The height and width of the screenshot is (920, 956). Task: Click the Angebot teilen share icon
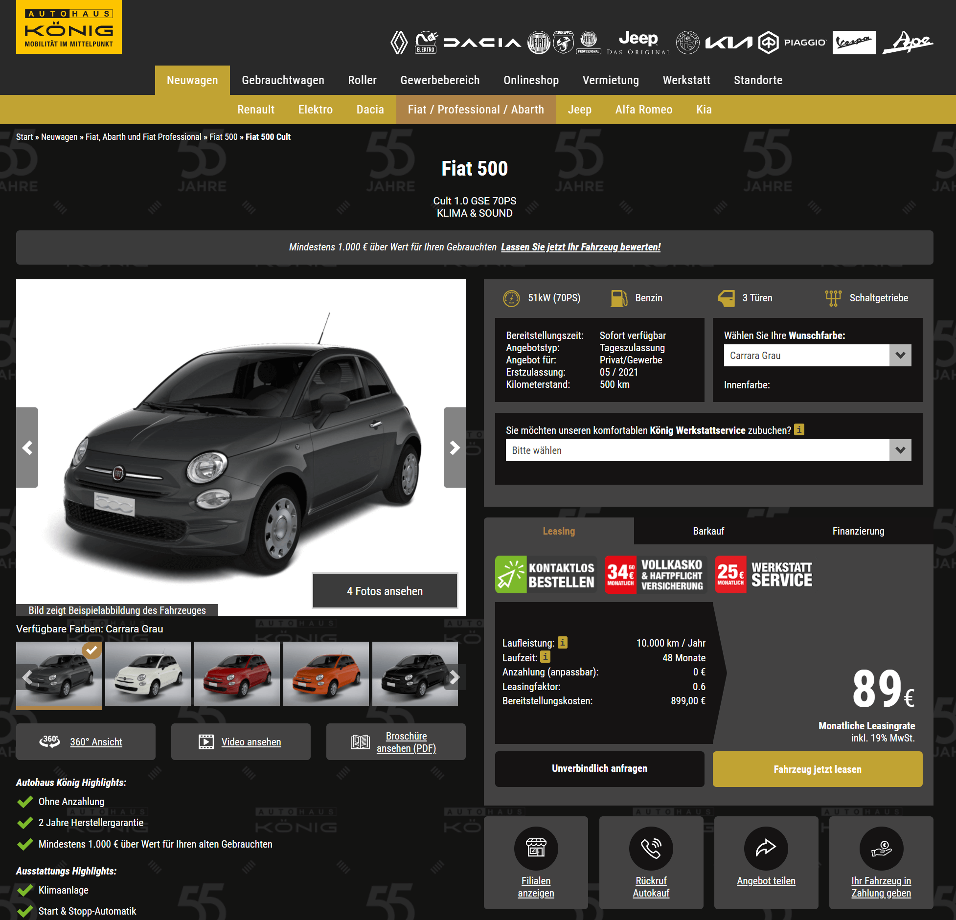[x=766, y=849]
